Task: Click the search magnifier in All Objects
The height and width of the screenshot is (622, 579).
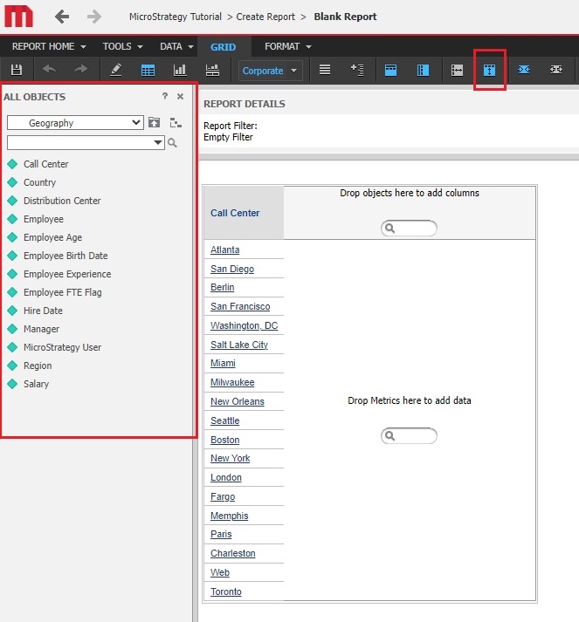Action: point(173,143)
